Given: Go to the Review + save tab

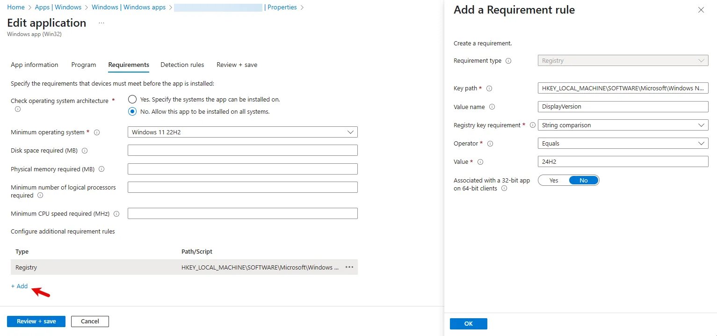Looking at the screenshot, I should pos(237,65).
